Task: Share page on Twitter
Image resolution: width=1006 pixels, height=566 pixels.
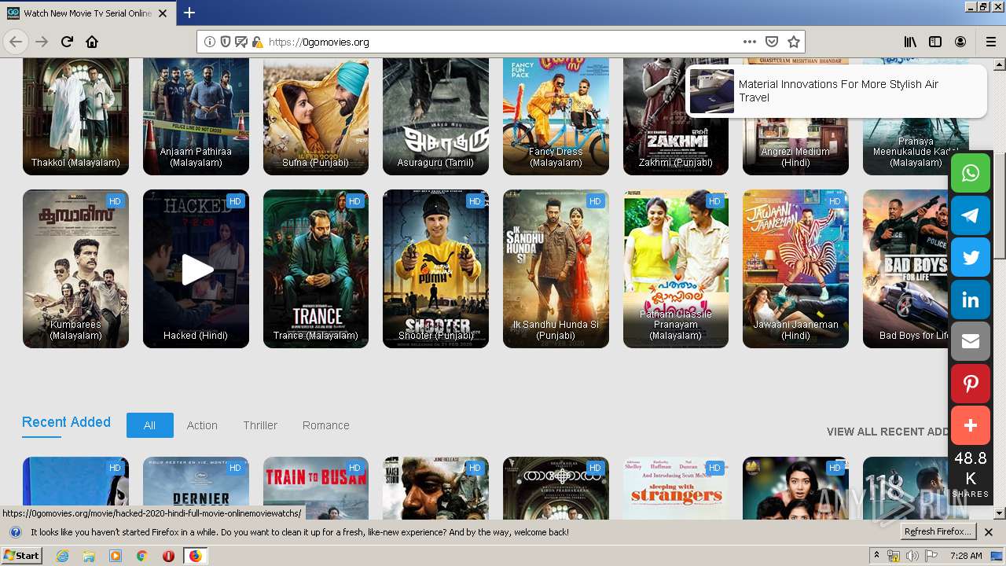Action: 971,257
